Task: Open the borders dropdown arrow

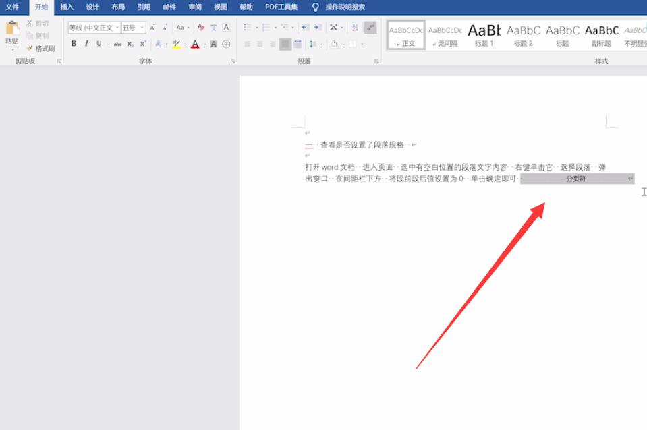Action: pos(362,44)
